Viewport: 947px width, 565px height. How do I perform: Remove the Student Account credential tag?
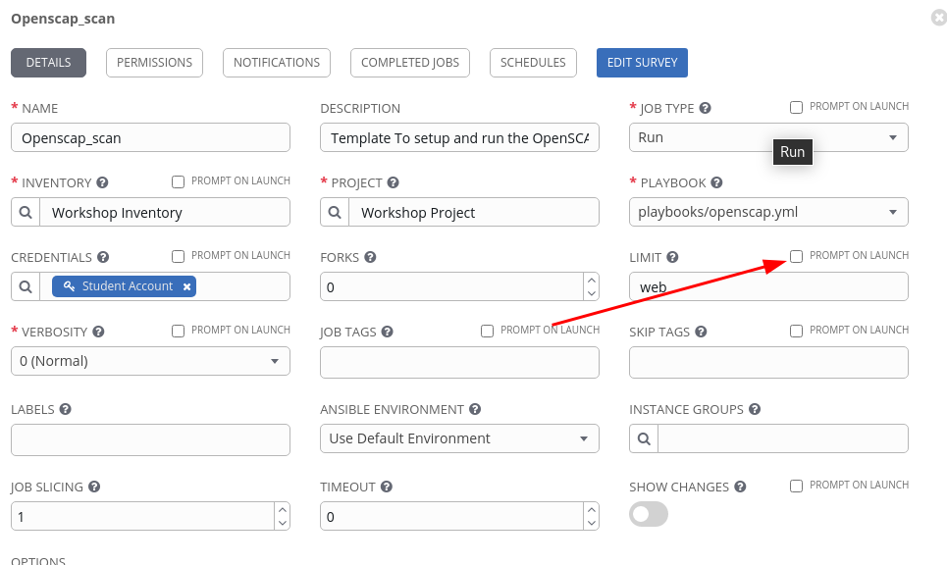point(186,286)
